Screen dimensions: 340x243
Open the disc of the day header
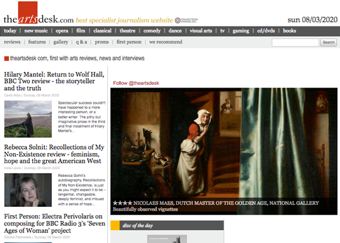click(167, 226)
